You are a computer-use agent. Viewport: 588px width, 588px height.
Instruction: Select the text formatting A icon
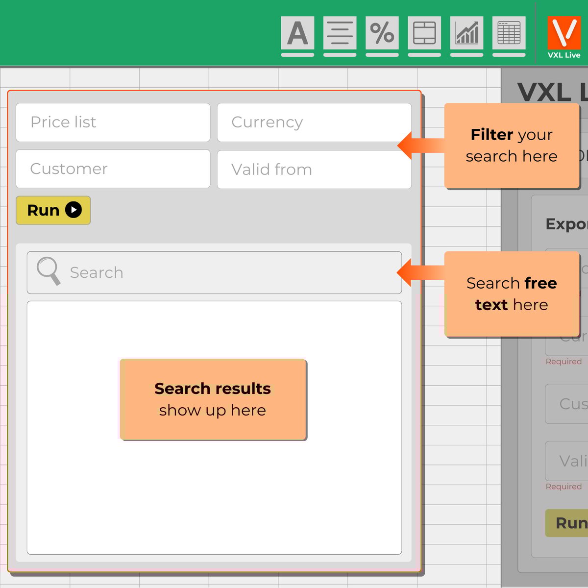point(297,34)
